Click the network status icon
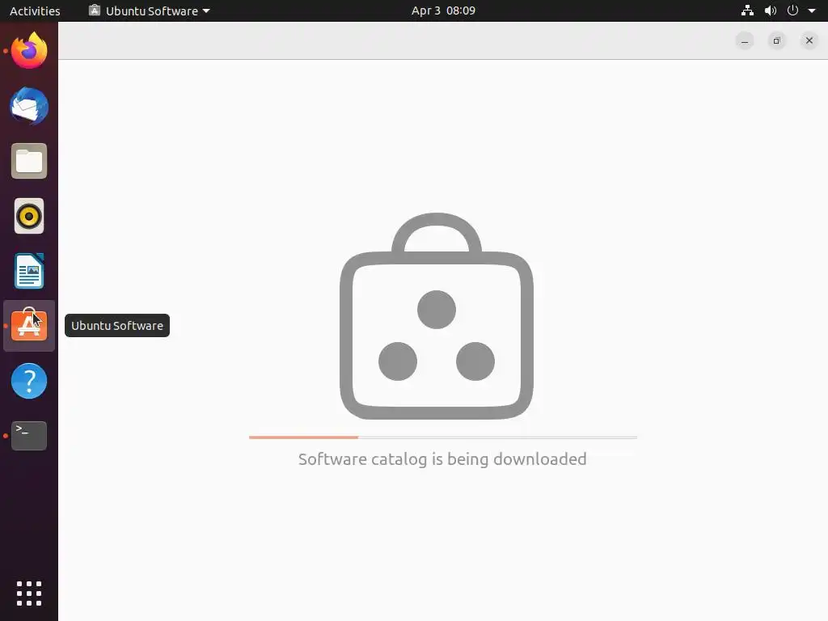Screen dimensions: 828x621 747,11
